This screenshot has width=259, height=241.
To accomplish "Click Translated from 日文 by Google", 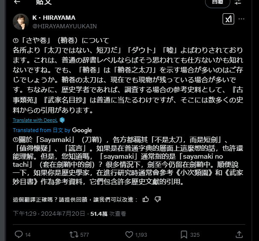I will [x=52, y=130].
